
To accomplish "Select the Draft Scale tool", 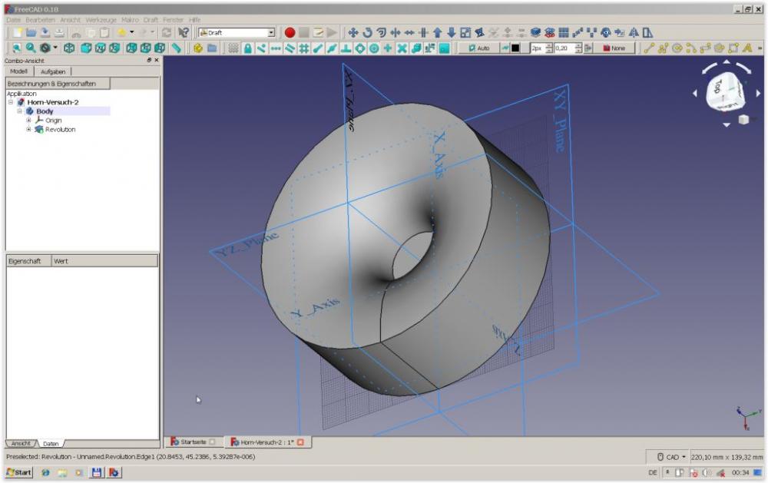I will click(x=465, y=33).
